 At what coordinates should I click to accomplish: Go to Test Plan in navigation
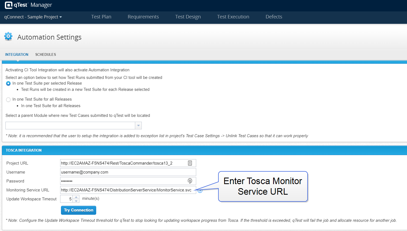pyautogui.click(x=101, y=17)
